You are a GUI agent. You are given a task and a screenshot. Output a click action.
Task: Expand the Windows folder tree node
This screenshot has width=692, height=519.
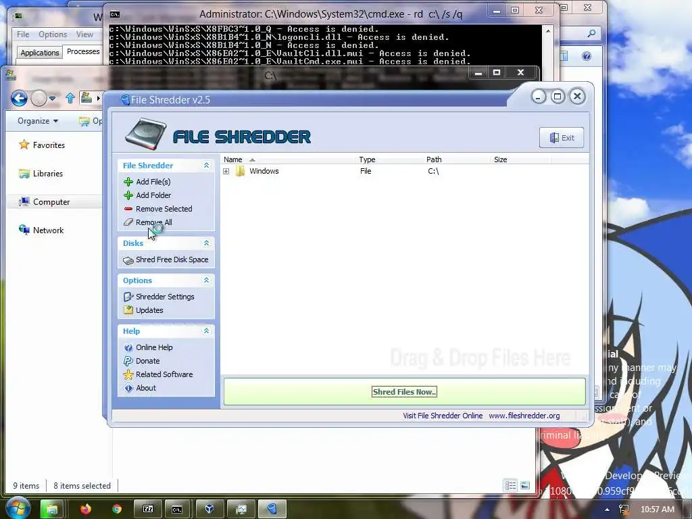coord(226,171)
